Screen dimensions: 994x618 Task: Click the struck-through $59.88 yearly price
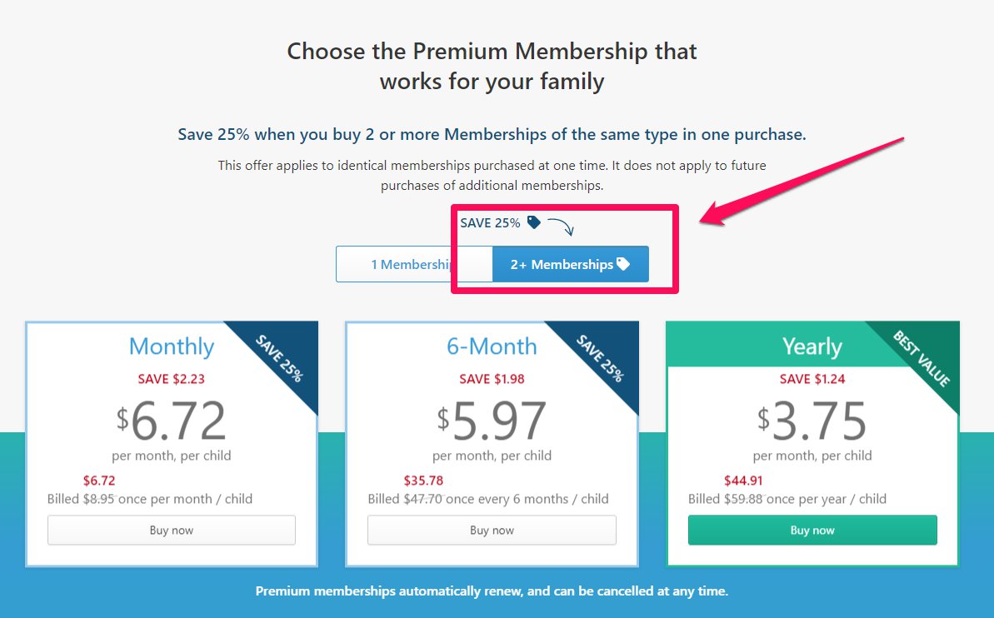(743, 499)
